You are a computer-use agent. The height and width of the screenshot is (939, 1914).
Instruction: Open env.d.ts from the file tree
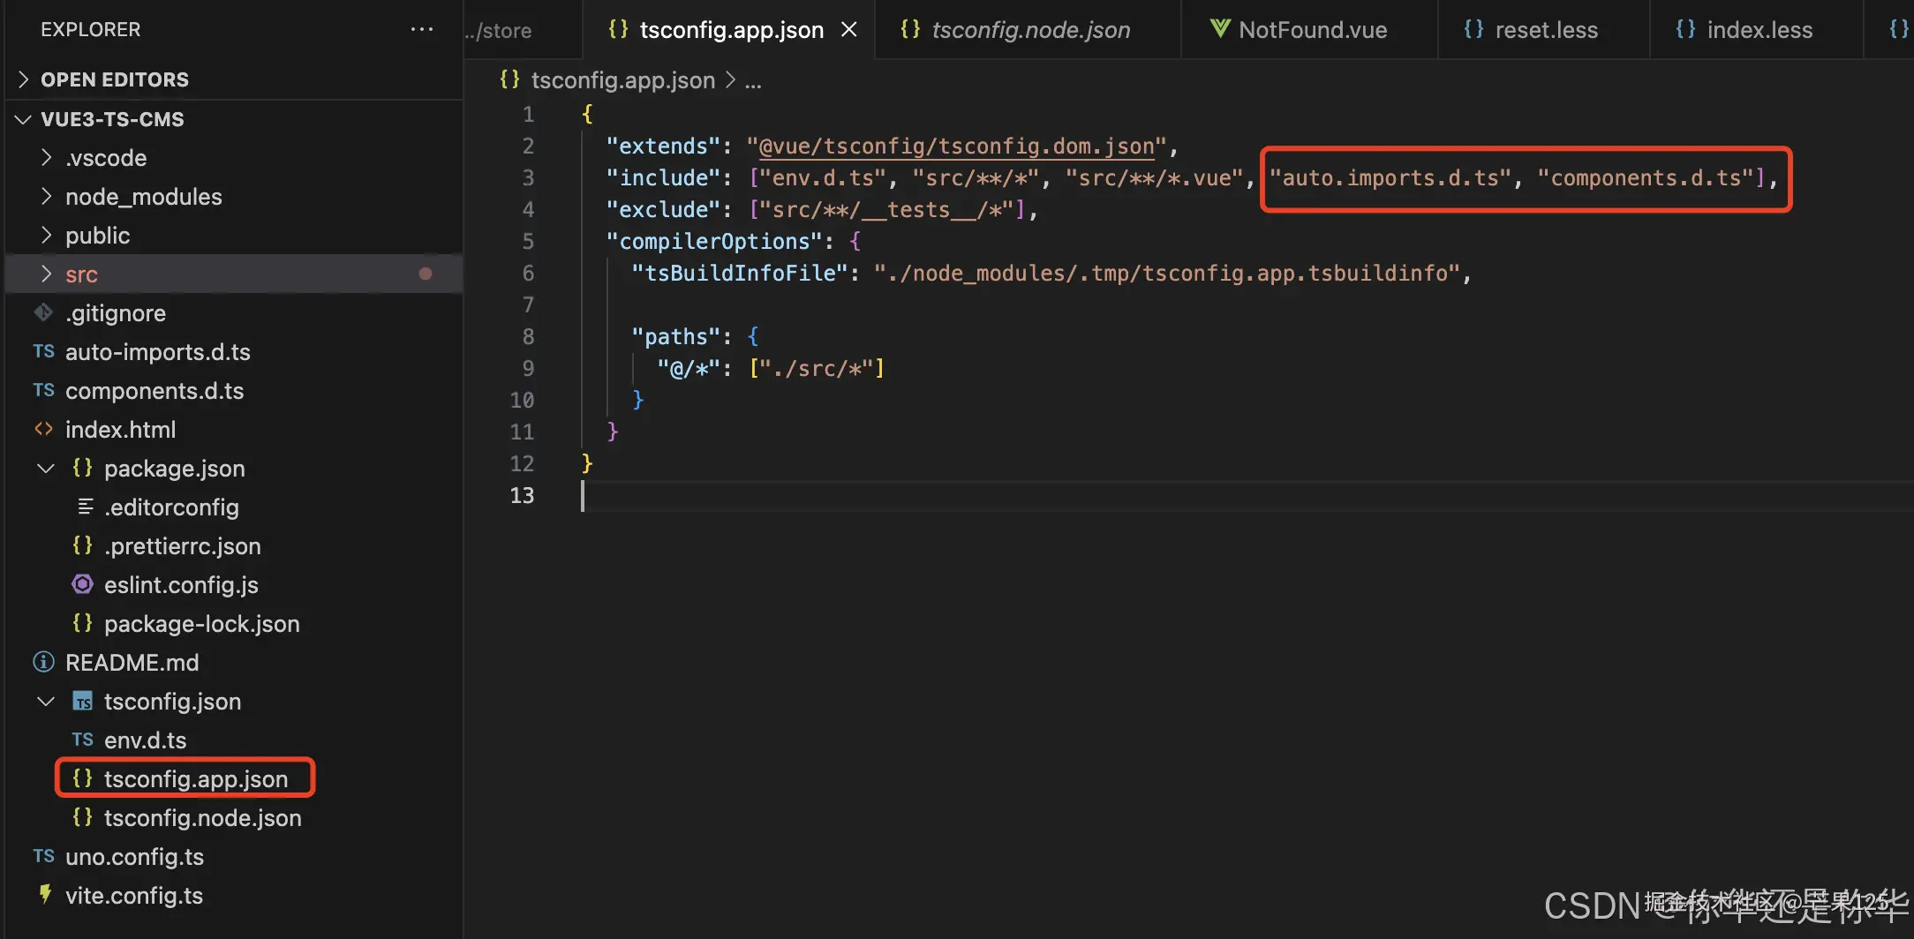click(x=146, y=740)
